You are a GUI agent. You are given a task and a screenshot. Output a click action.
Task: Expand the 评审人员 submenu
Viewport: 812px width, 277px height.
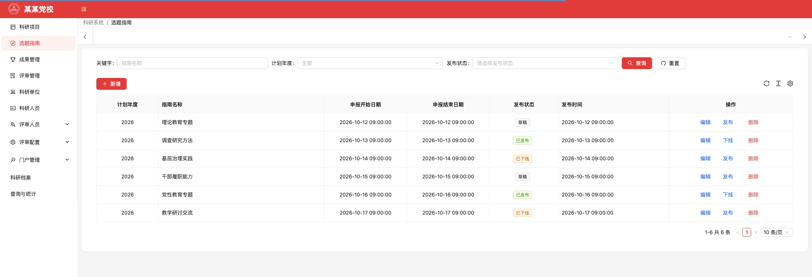coord(67,124)
